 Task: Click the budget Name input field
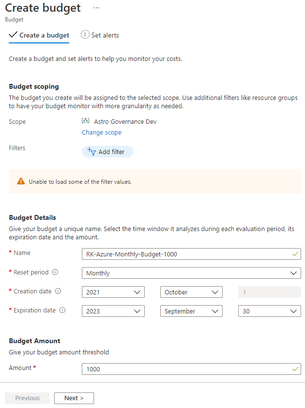click(x=188, y=254)
